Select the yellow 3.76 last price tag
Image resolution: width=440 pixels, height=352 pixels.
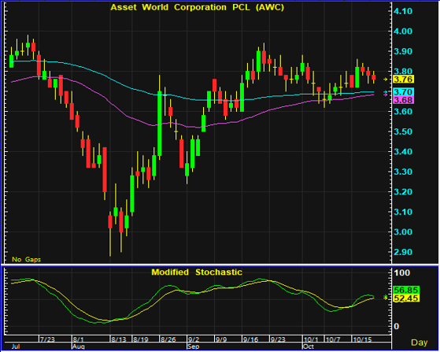coord(403,80)
